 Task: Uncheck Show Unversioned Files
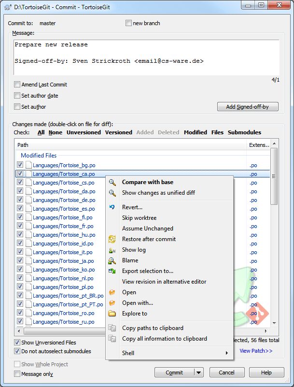17,343
